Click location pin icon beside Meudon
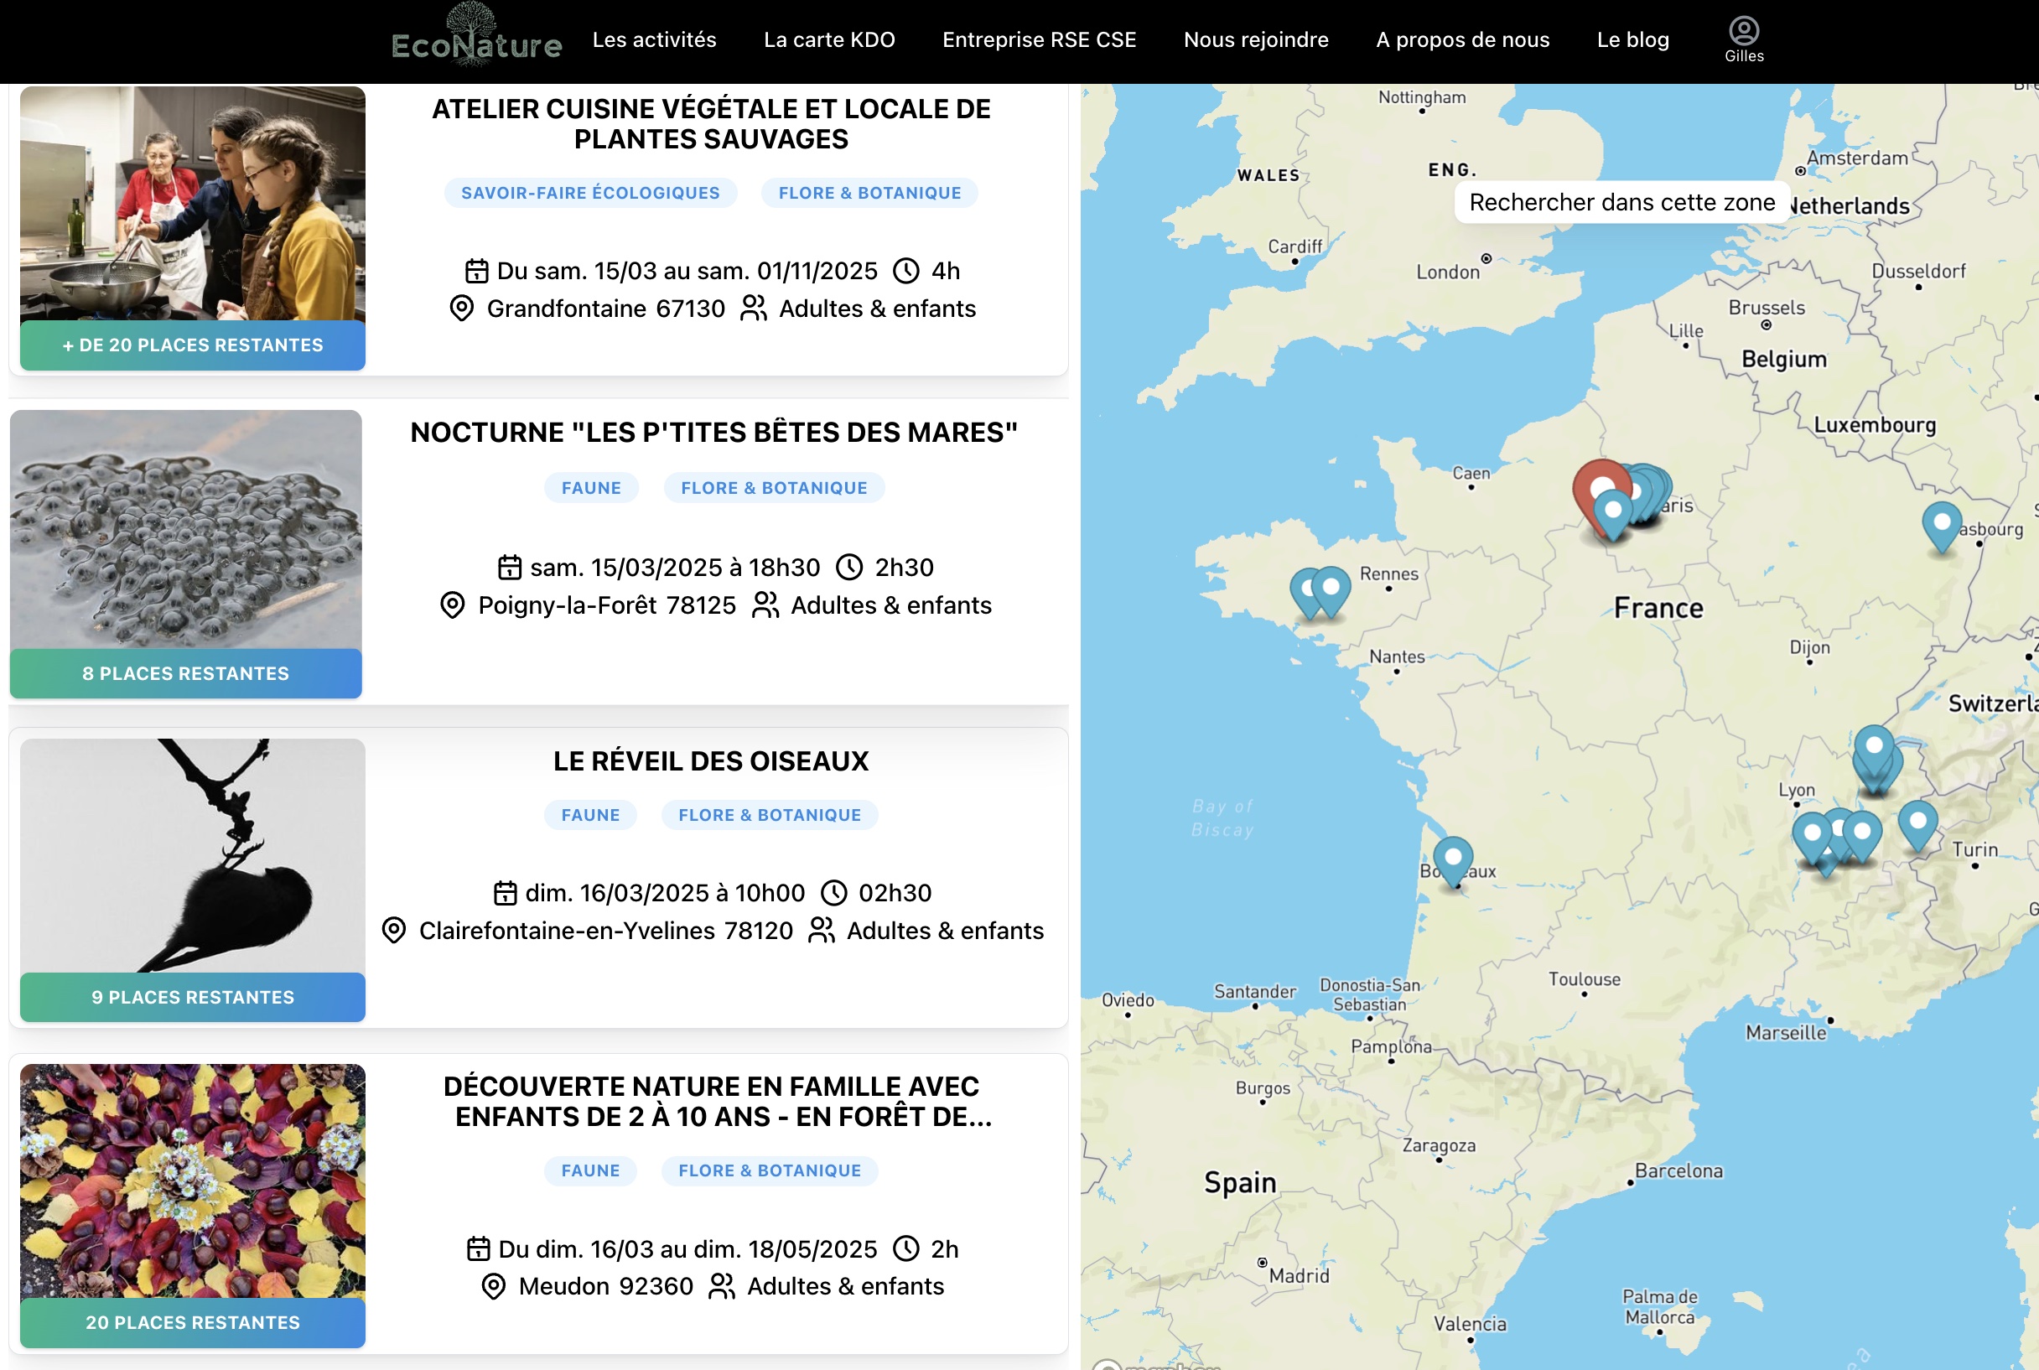Viewport: 2039px width, 1370px height. click(x=494, y=1287)
